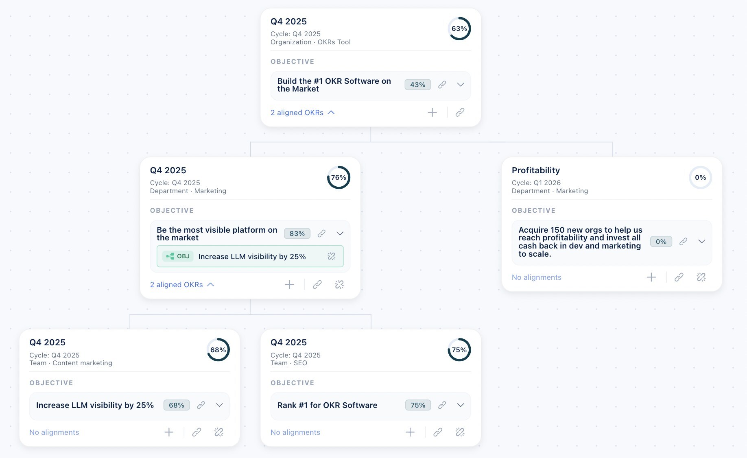
Task: Click unlink icon in Department Marketing Q4 card footer
Action: [x=339, y=285]
